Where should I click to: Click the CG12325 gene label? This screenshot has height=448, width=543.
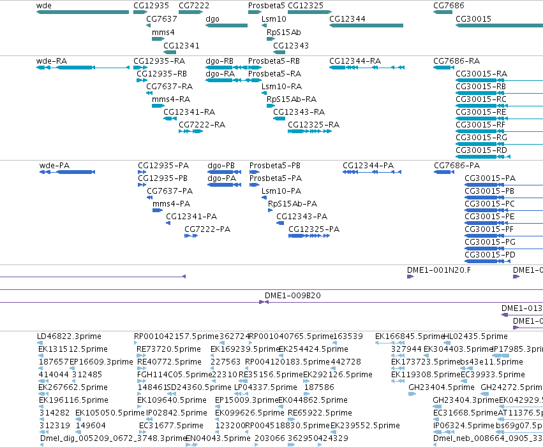click(306, 6)
